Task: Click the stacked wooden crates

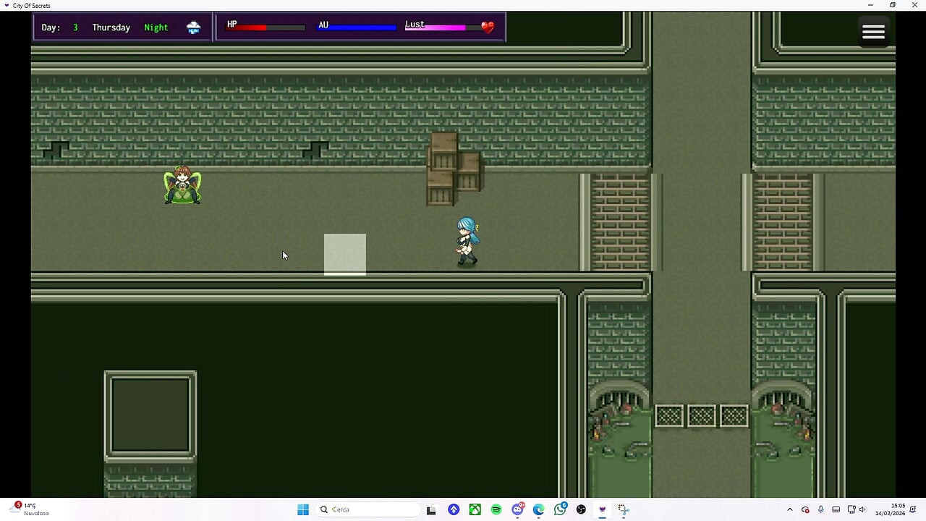Action: pyautogui.click(x=454, y=169)
